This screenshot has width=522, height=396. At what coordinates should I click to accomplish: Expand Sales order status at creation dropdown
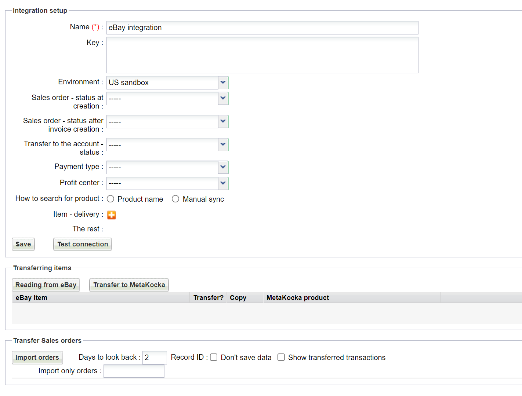coord(223,98)
